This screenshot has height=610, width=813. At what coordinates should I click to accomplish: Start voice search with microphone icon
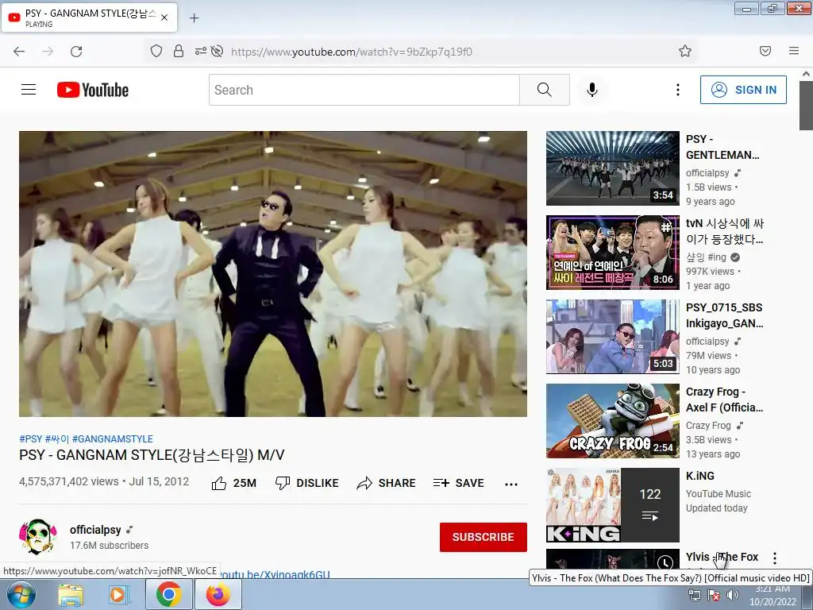(592, 90)
